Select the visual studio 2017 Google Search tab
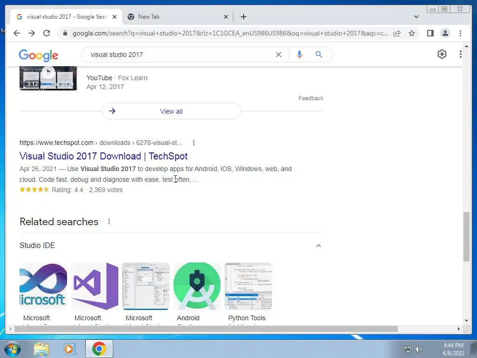Image resolution: width=477 pixels, height=358 pixels. coord(66,17)
